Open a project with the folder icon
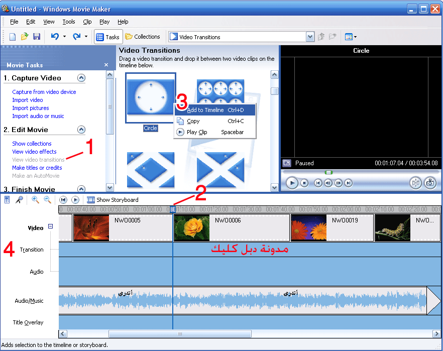Screen dimensions: 443x351 [25, 37]
